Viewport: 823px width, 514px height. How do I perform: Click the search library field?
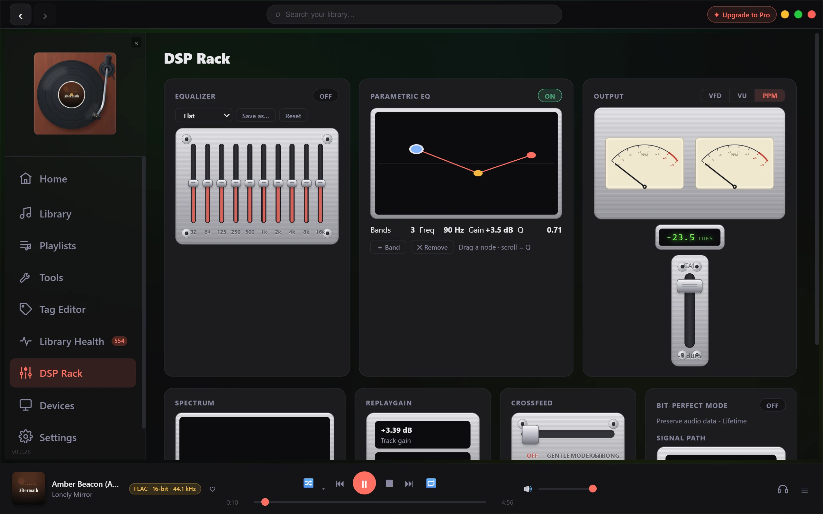414,15
